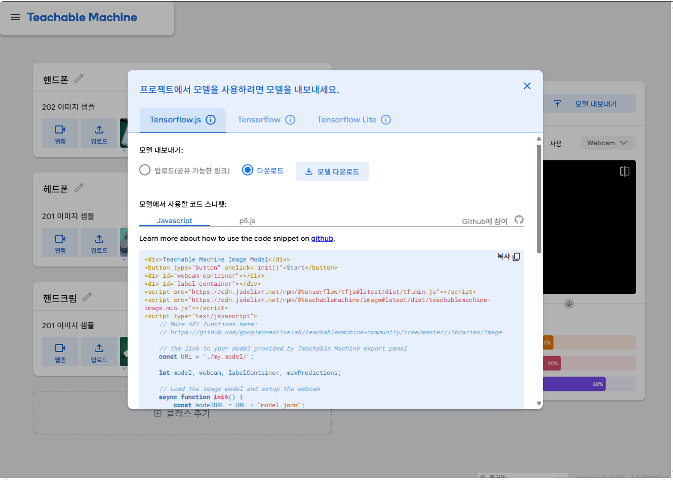
Task: Switch to the Tensorflow Lite tab
Action: pos(354,120)
